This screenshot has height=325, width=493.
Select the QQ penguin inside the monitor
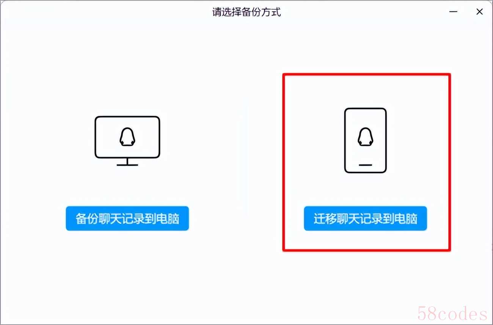(x=127, y=137)
